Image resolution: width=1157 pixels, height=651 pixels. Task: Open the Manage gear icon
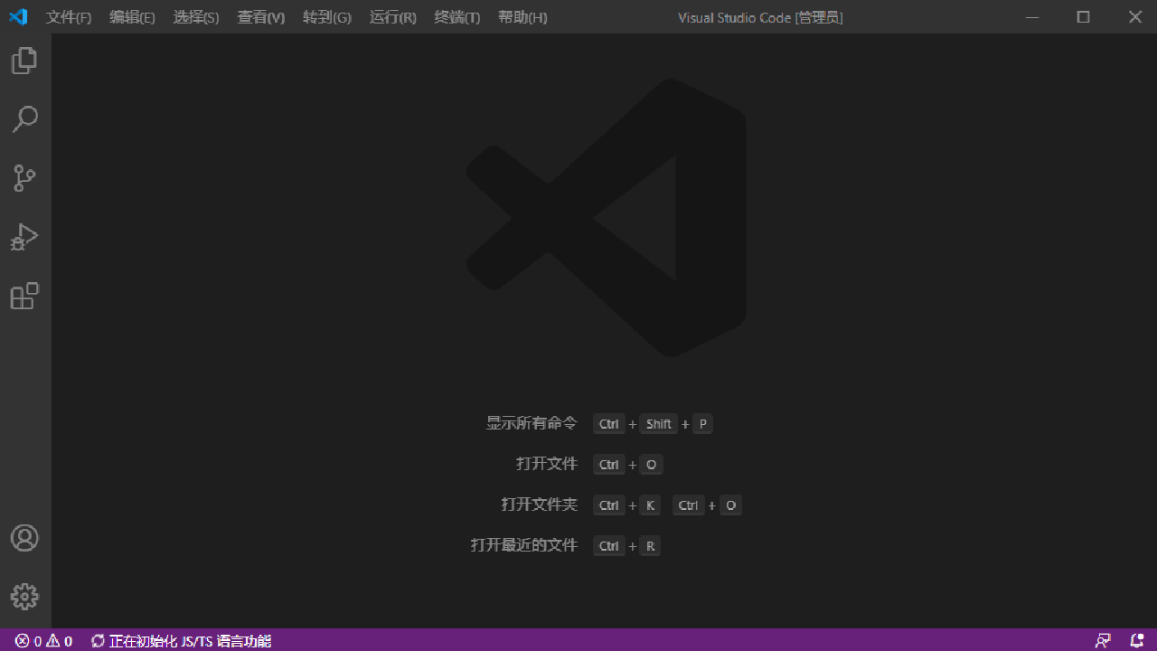coord(24,597)
